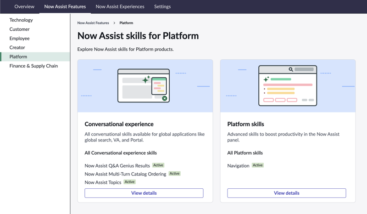
Task: Click the Platform skills card heading
Action: [245, 124]
